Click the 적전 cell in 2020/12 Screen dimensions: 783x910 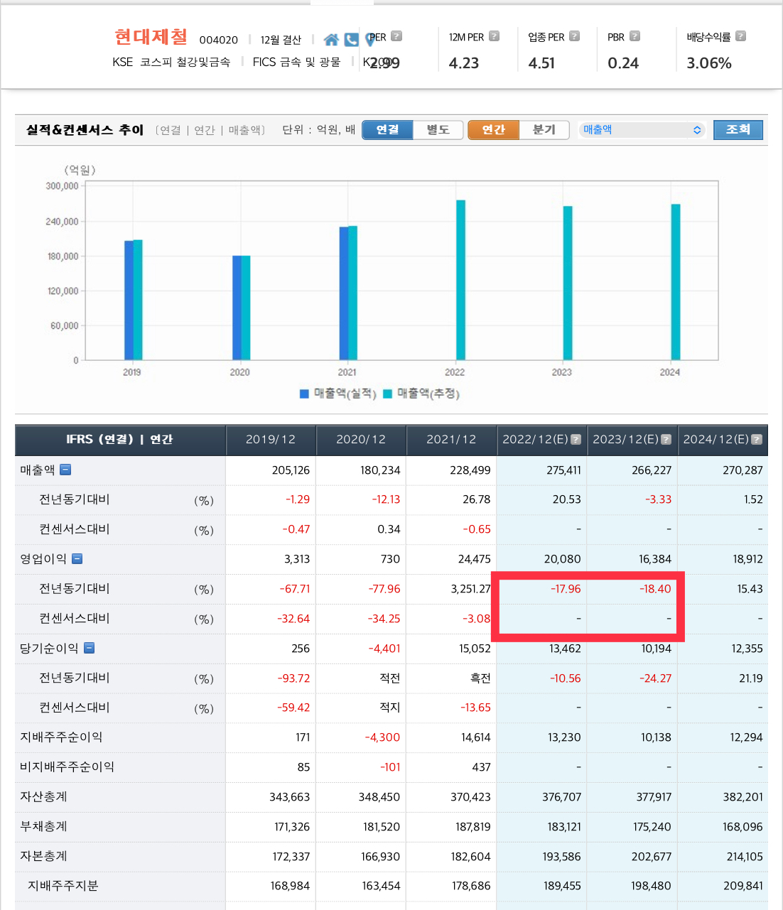pyautogui.click(x=390, y=678)
